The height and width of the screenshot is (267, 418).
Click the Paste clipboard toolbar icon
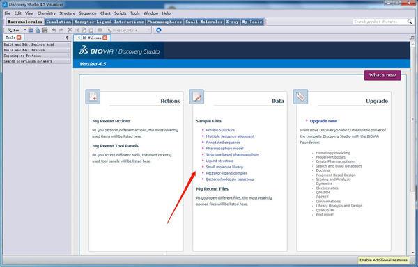point(91,31)
